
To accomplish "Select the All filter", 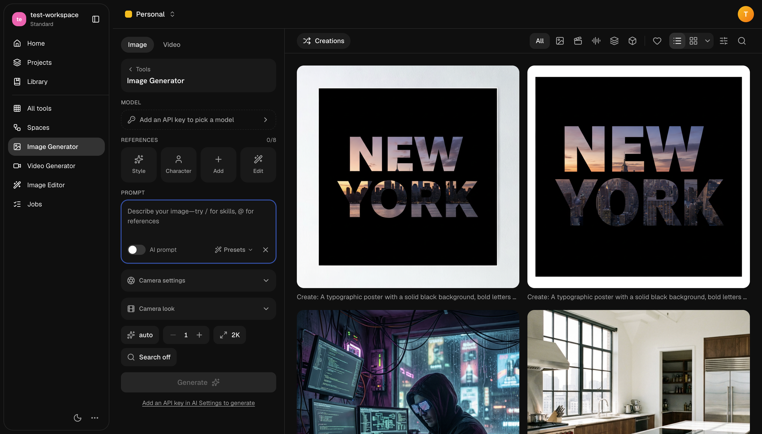I will click(540, 41).
